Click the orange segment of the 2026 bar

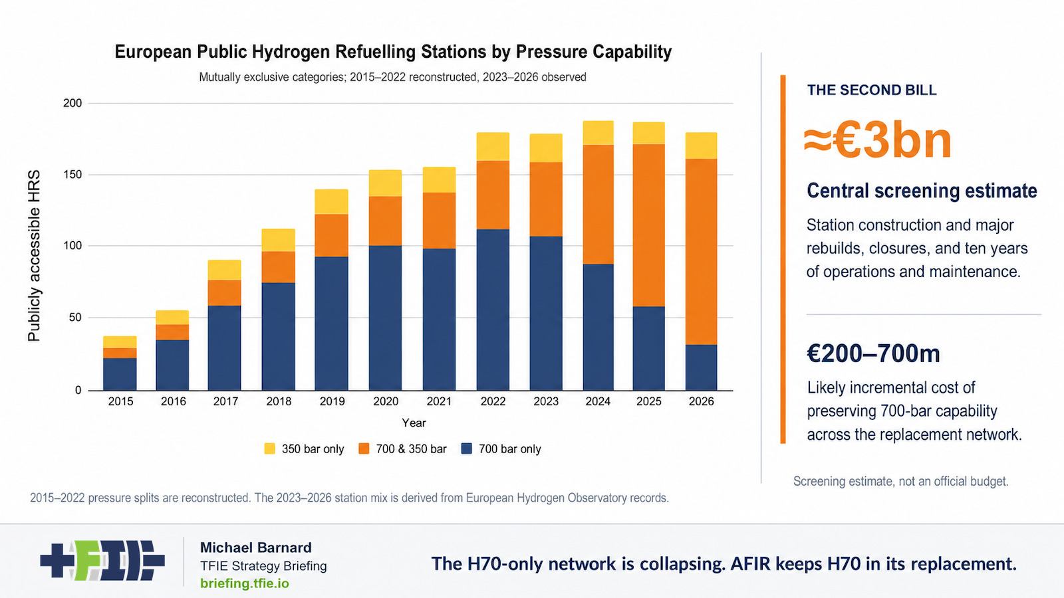701,252
